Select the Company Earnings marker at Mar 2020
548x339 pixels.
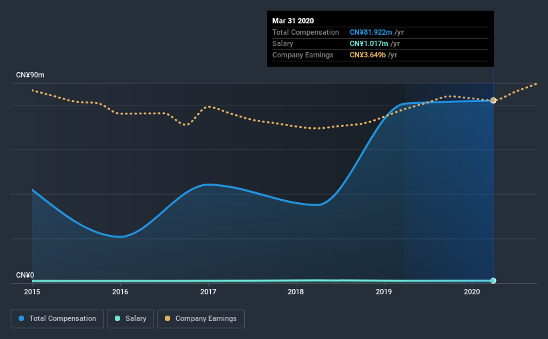coord(493,100)
